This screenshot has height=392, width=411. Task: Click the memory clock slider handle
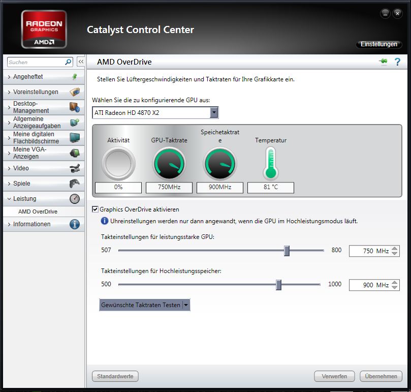(278, 285)
